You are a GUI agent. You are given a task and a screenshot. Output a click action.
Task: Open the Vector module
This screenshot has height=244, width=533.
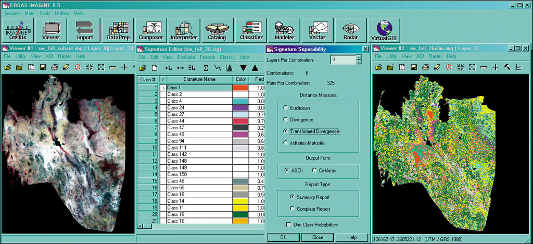point(317,30)
